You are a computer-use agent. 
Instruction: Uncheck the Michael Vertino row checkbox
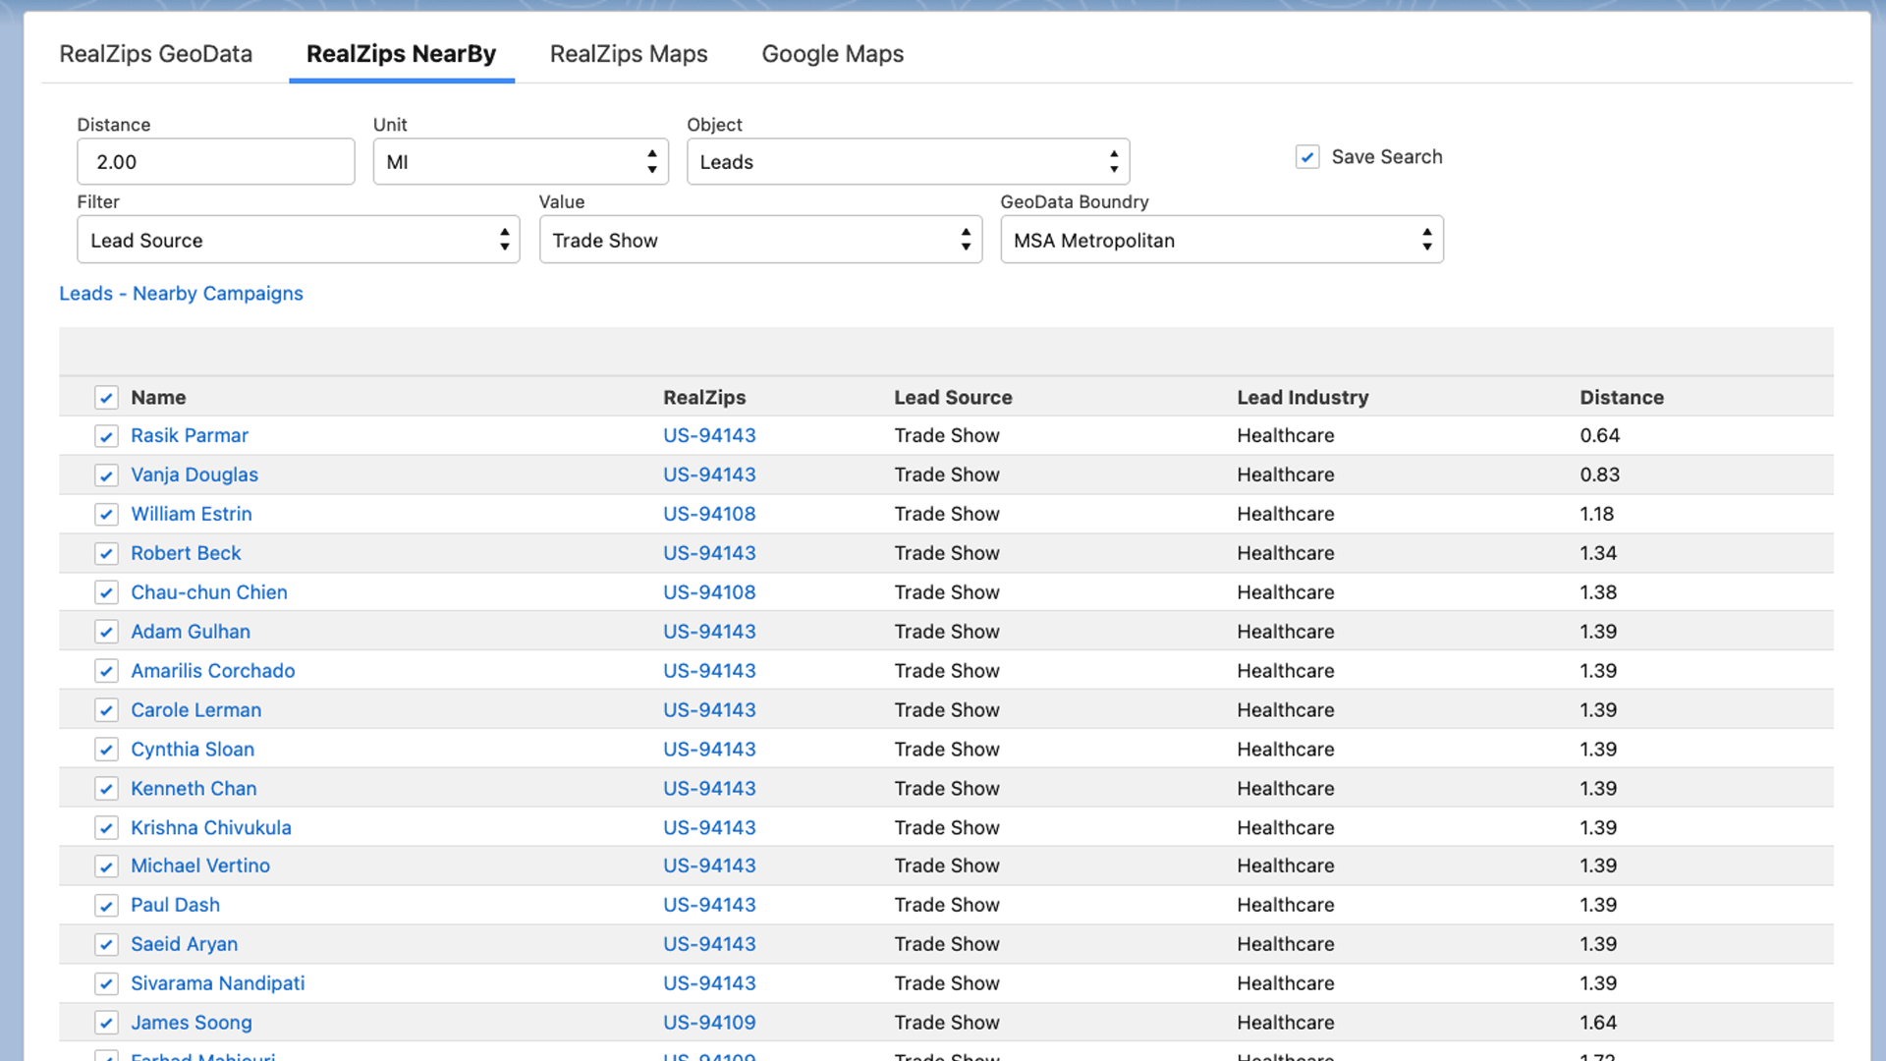point(106,866)
